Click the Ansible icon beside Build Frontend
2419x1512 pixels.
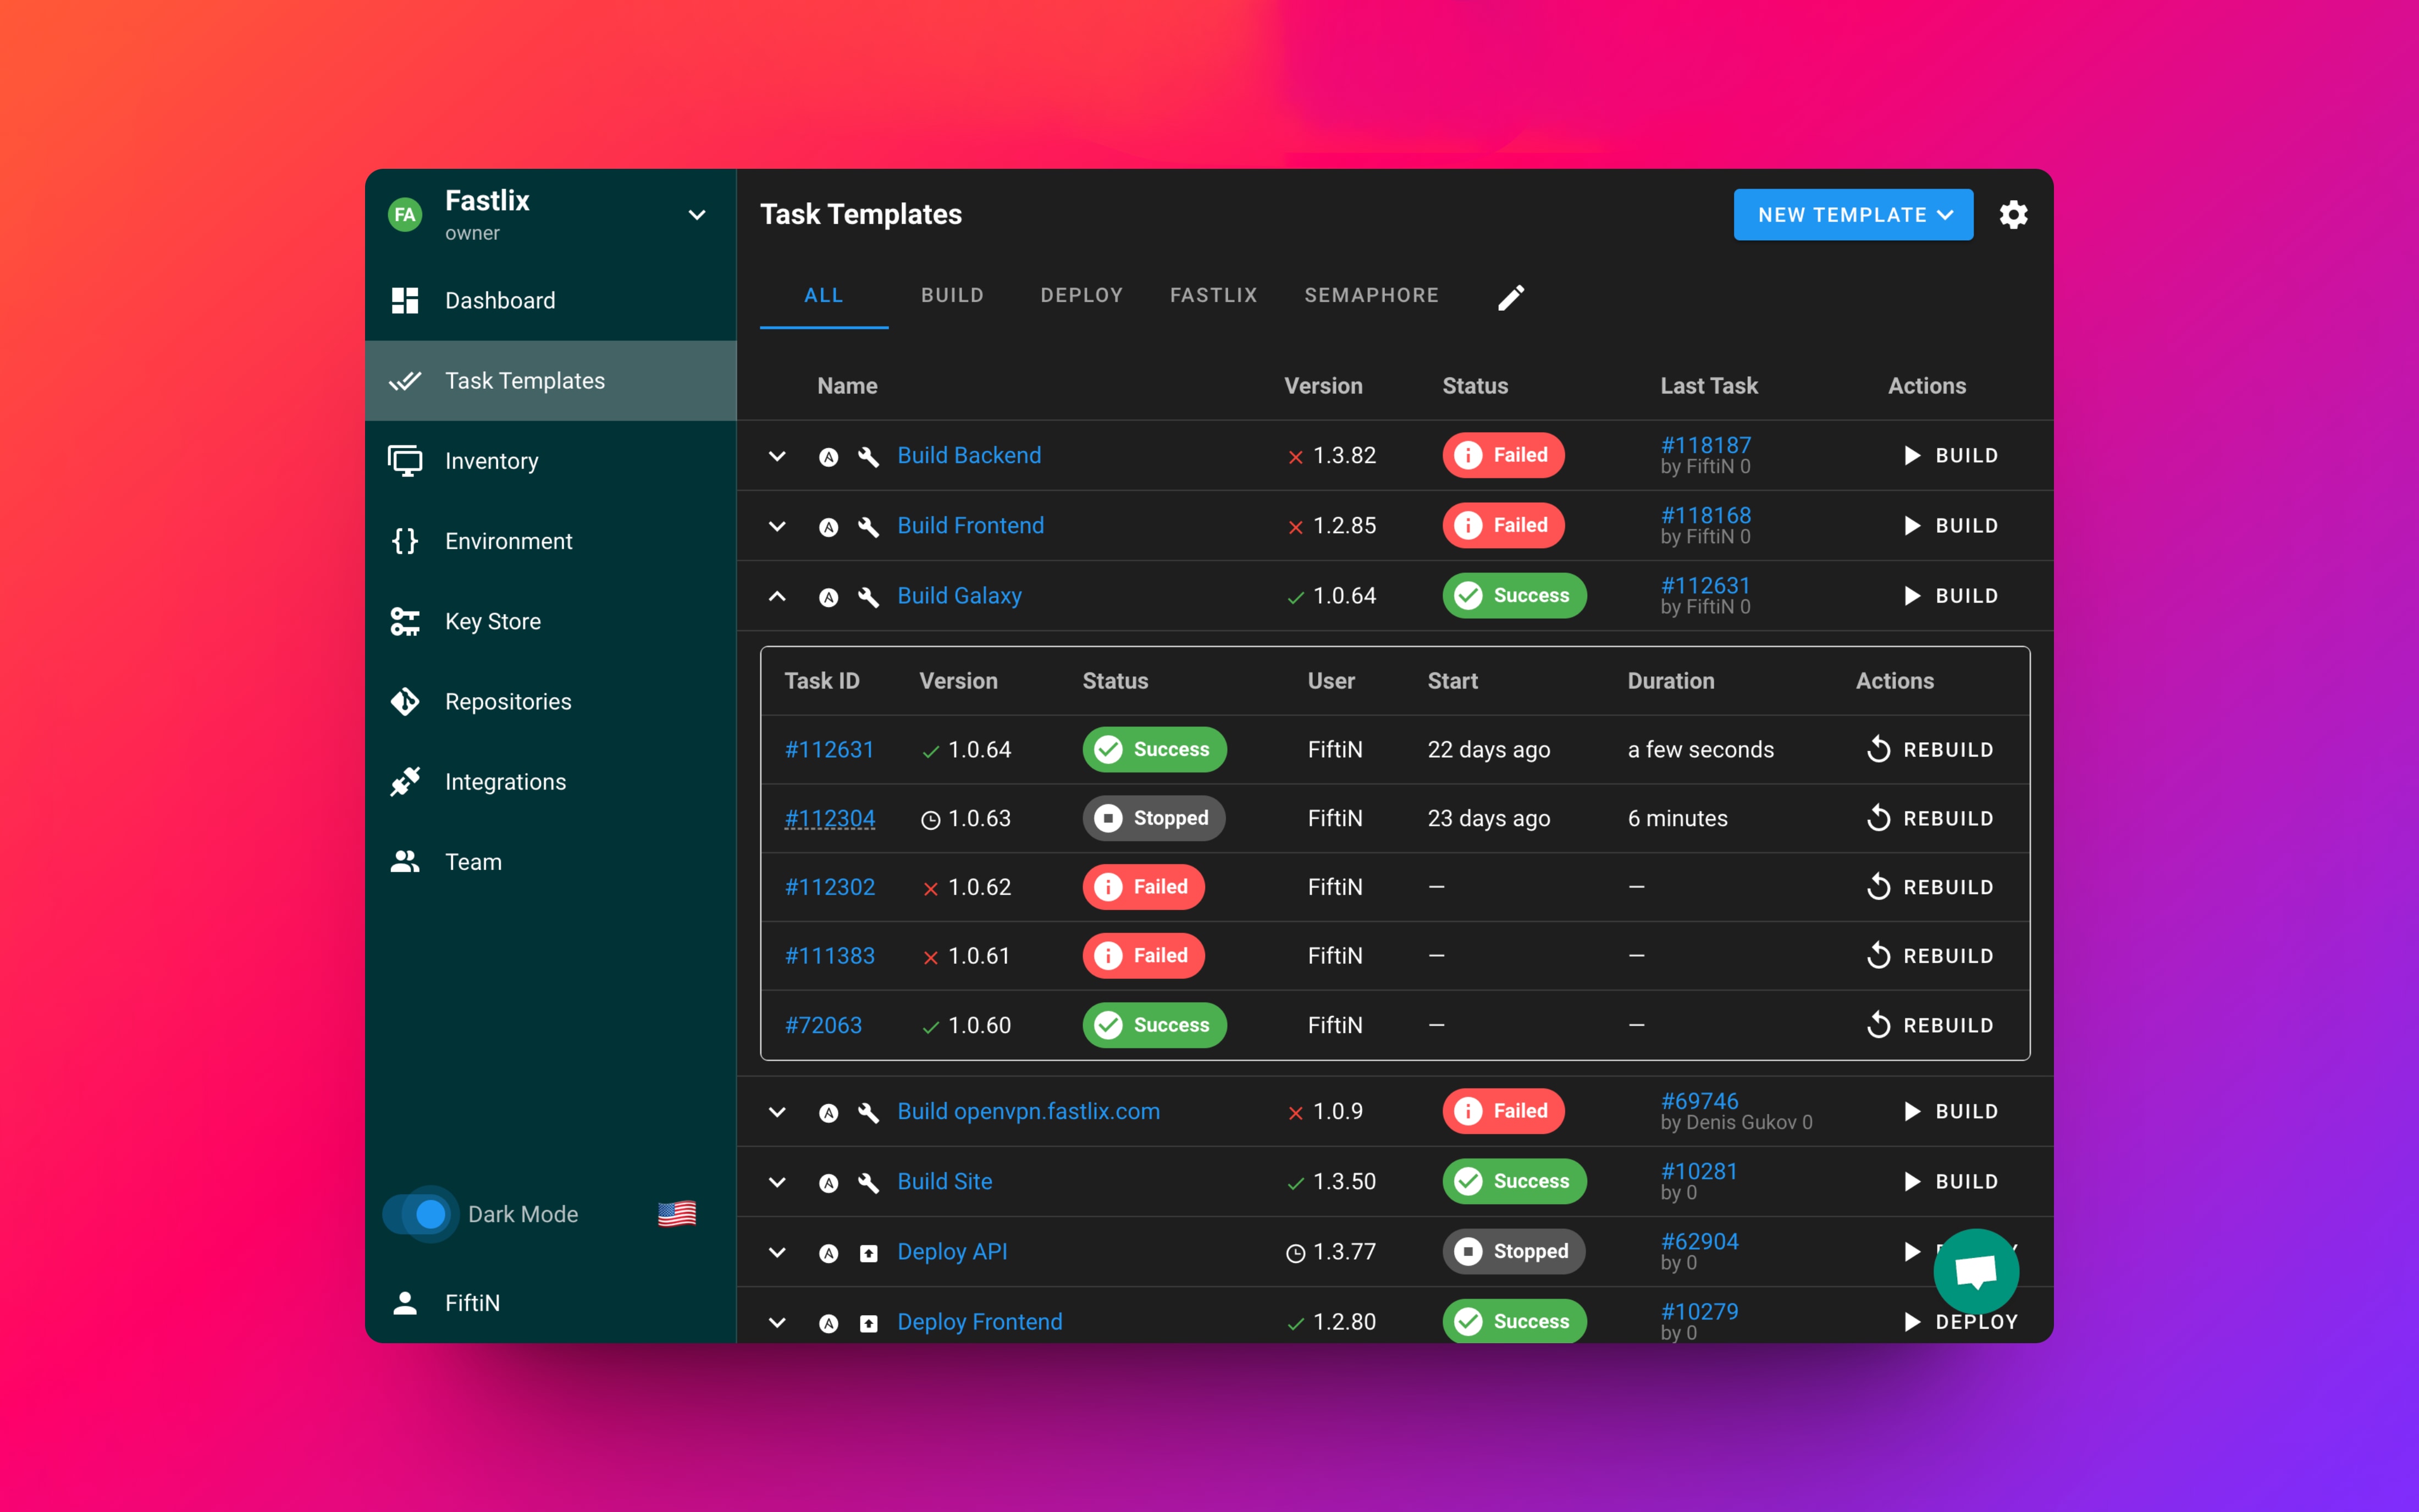coord(829,527)
